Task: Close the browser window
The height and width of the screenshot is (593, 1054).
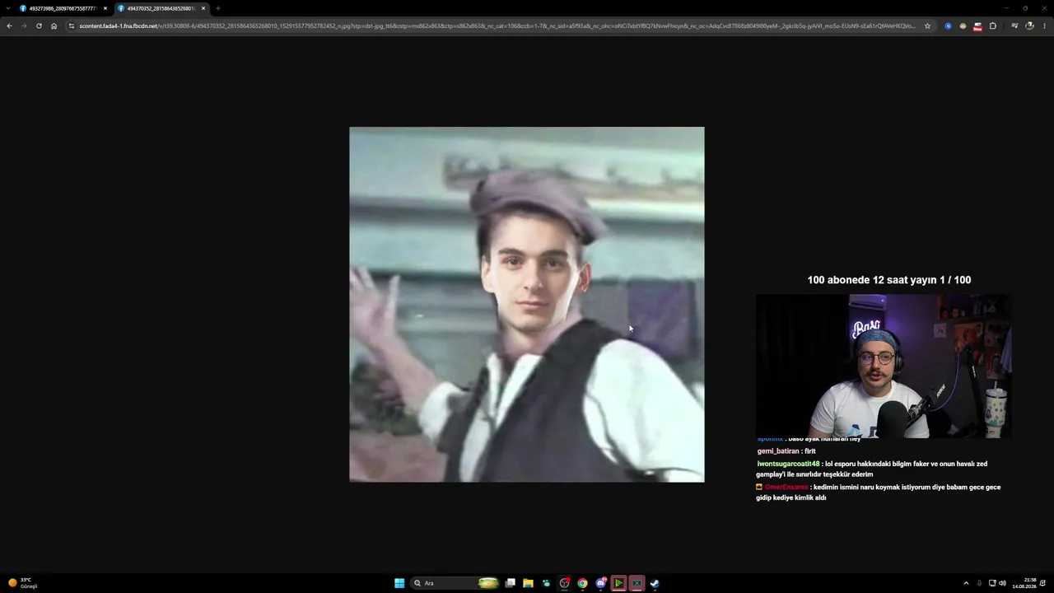Action: pos(1044,8)
